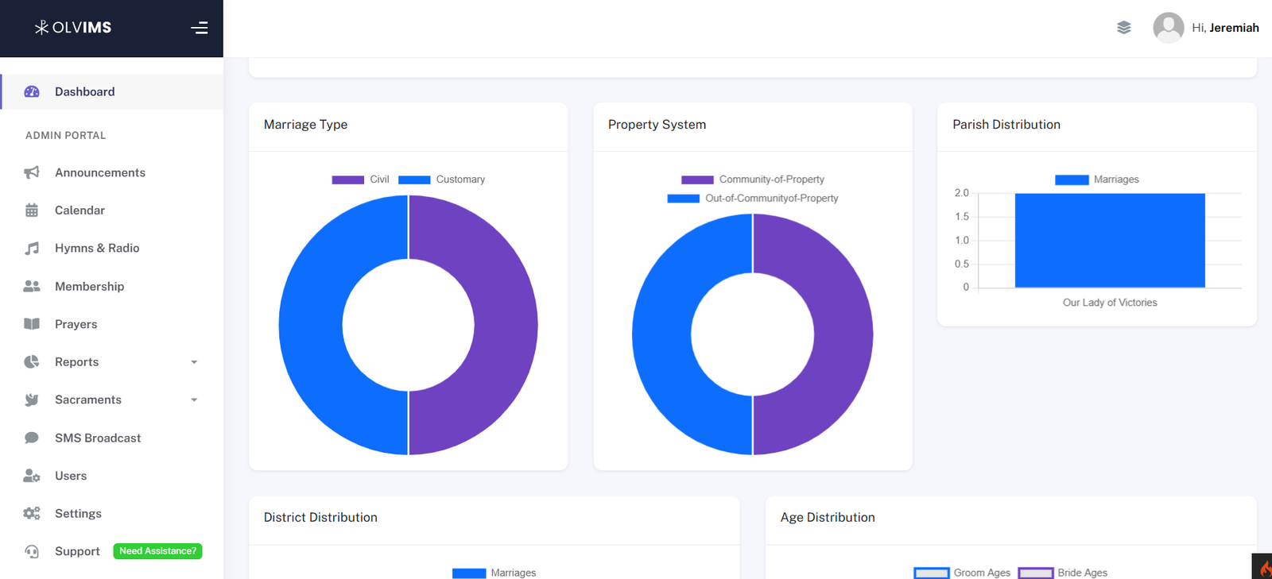Click the Calendar icon in sidebar
The image size is (1272, 579).
tap(32, 210)
